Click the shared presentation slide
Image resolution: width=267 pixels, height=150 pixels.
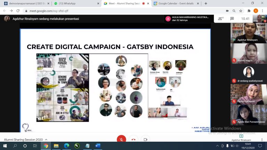coord(115,80)
